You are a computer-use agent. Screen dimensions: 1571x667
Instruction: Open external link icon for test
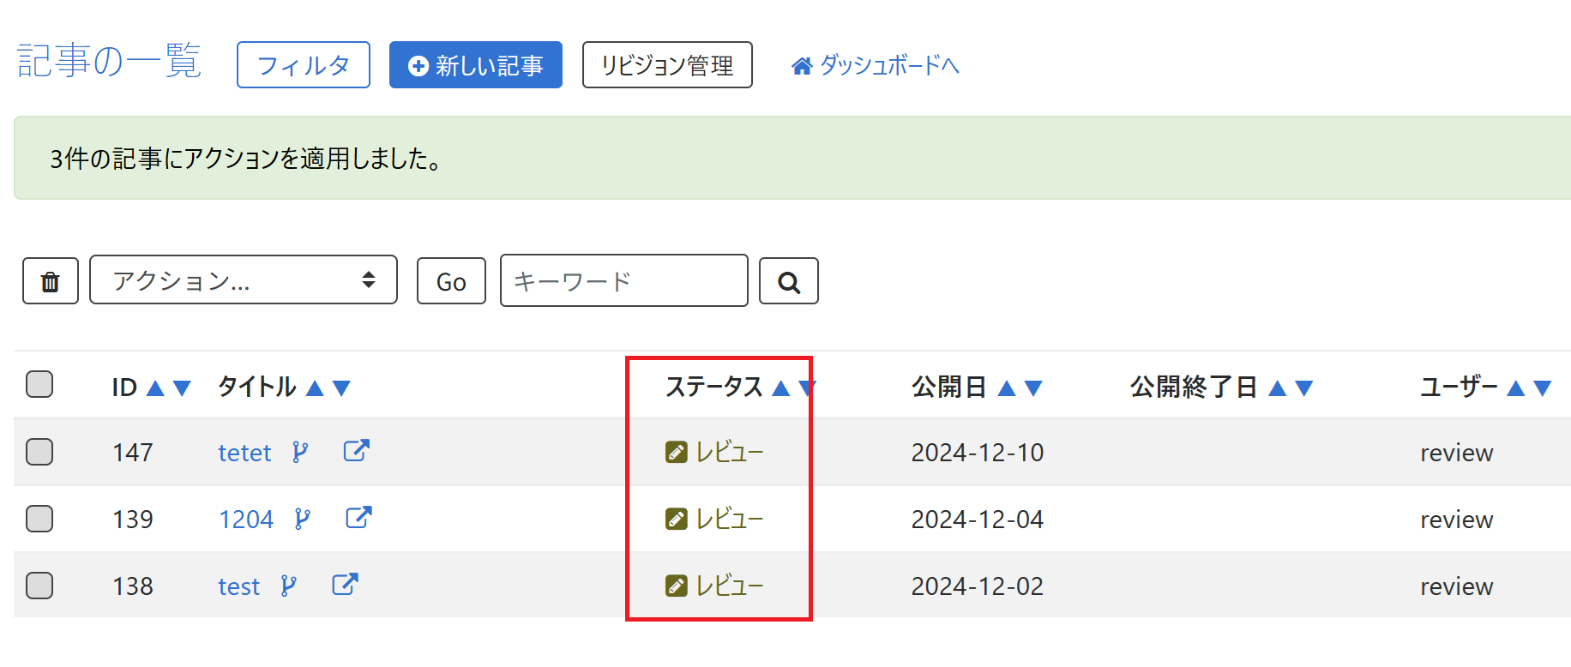[x=345, y=584]
